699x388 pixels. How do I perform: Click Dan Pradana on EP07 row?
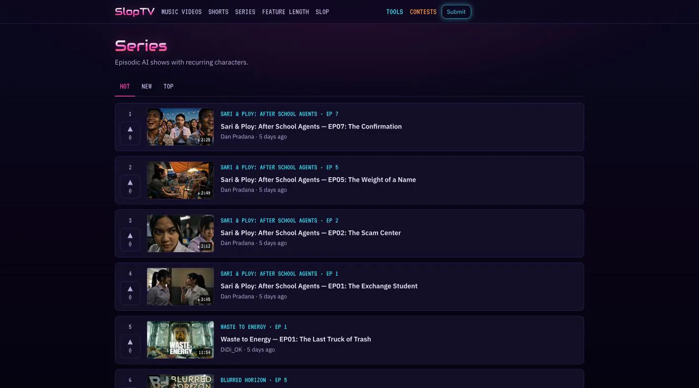coord(237,137)
